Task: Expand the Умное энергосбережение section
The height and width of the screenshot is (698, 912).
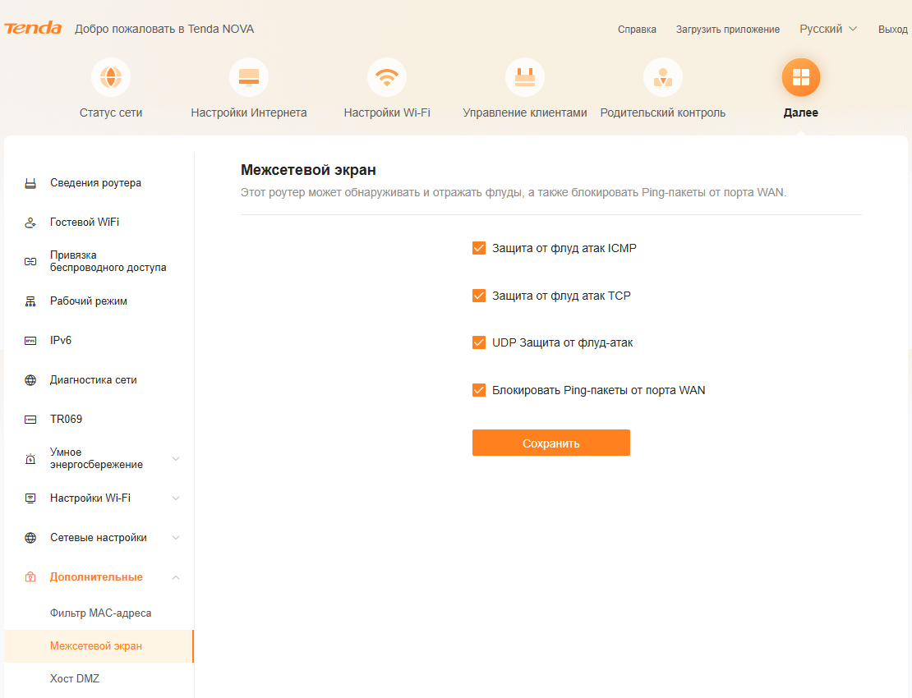Action: [x=176, y=458]
